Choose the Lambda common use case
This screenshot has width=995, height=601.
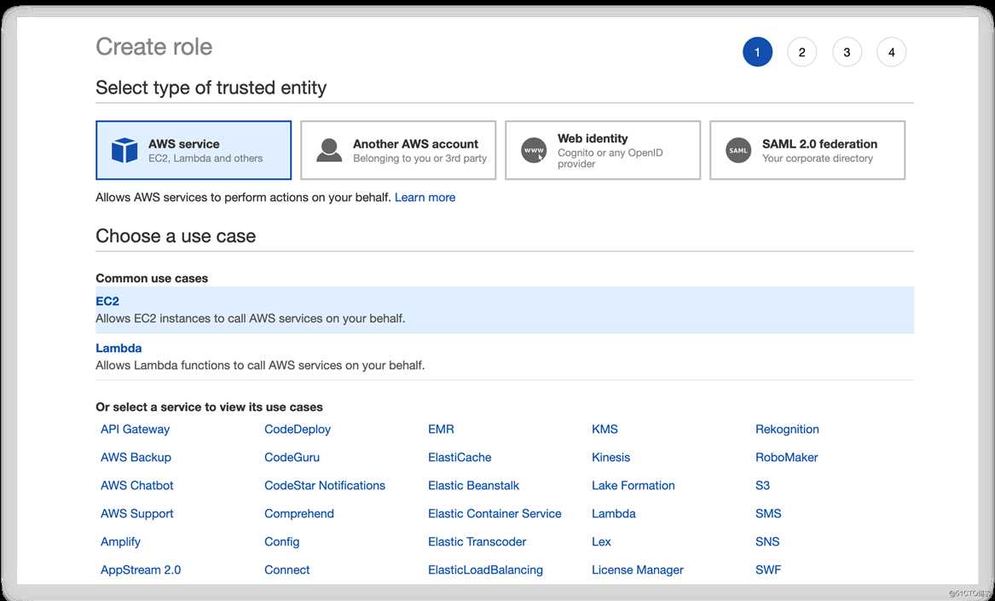click(x=119, y=349)
